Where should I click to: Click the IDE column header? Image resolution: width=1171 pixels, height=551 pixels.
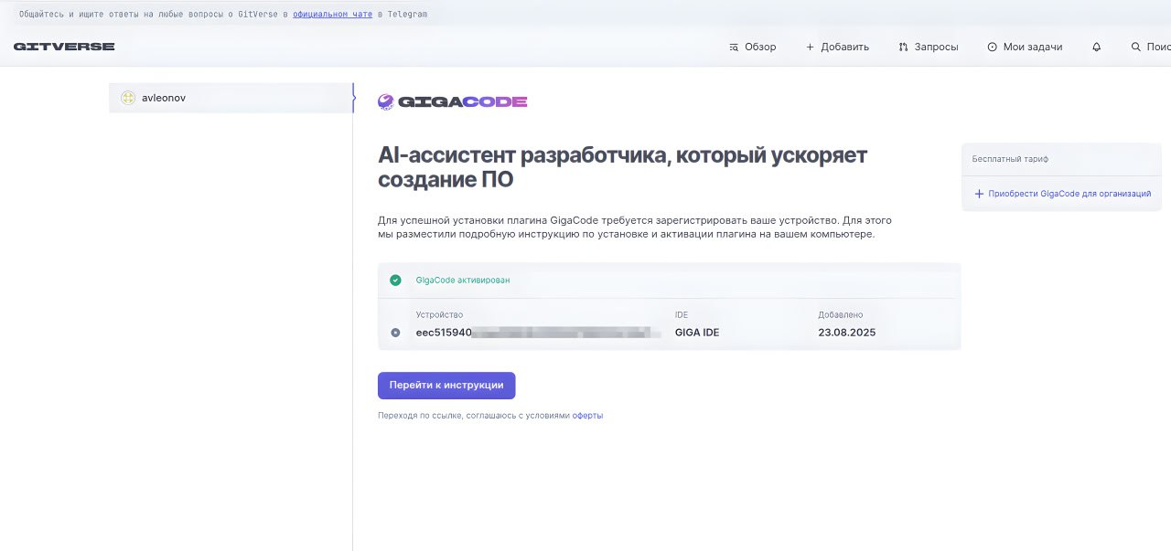682,315
